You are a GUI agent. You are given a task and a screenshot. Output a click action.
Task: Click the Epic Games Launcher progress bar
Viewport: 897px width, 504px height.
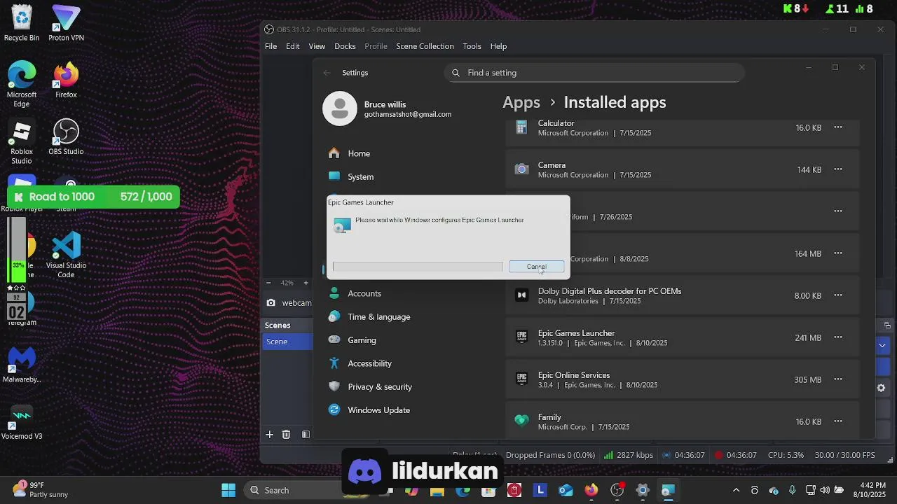[418, 267]
